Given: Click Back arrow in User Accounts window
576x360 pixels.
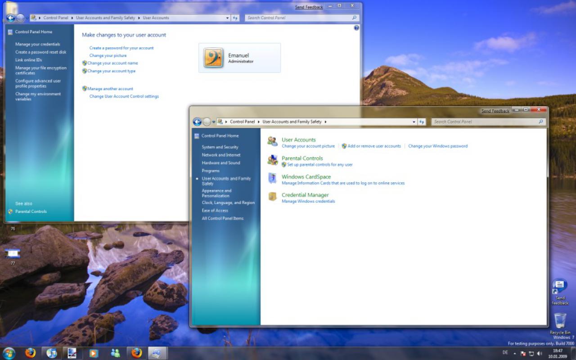Looking at the screenshot, I should [x=11, y=18].
